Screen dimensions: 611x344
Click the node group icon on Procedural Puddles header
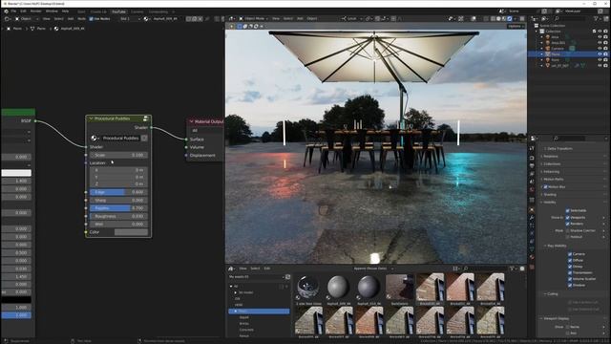pos(146,118)
